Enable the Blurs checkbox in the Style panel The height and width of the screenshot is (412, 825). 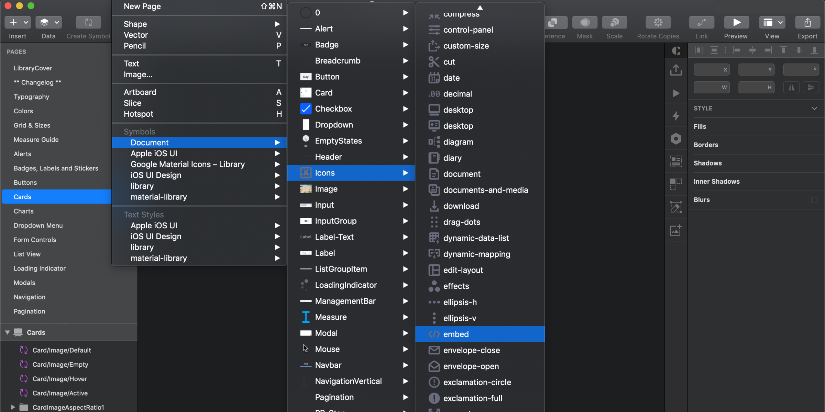(815, 199)
